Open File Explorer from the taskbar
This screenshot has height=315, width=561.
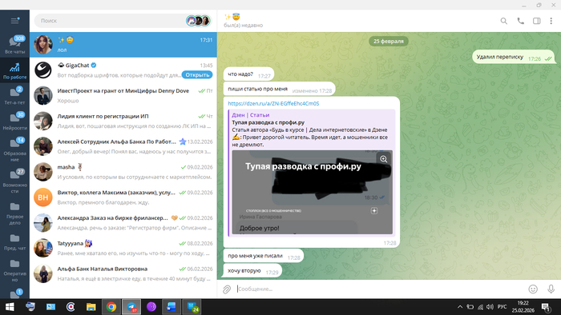click(91, 307)
